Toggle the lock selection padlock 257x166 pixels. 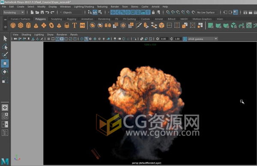click(x=153, y=12)
